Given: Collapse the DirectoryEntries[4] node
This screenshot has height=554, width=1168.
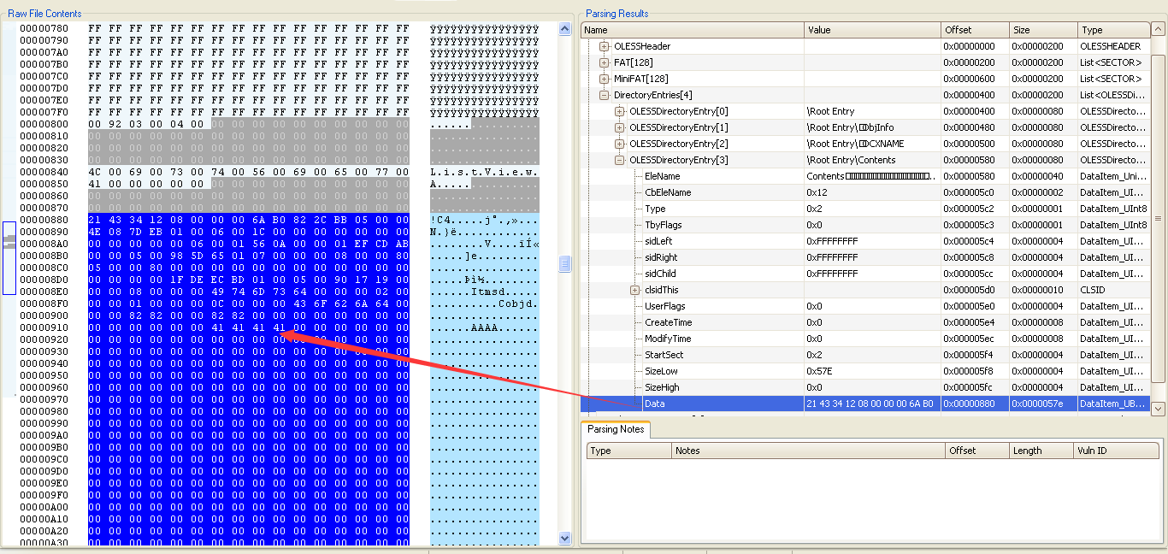Looking at the screenshot, I should (x=605, y=95).
